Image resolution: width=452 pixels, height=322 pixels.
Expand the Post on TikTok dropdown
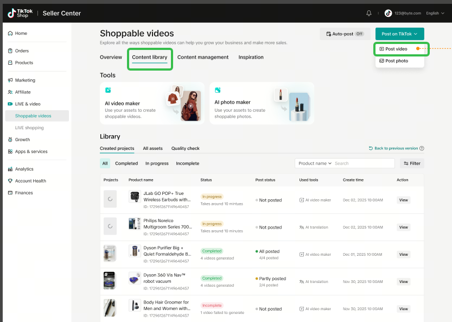point(399,34)
